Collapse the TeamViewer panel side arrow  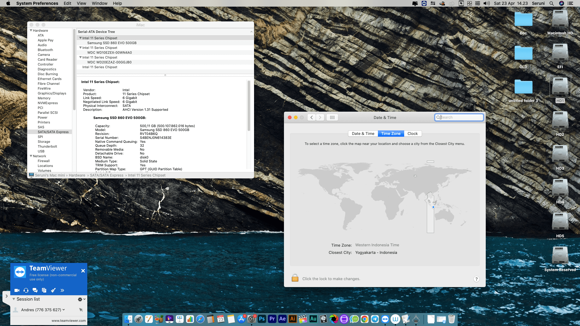tap(6, 296)
